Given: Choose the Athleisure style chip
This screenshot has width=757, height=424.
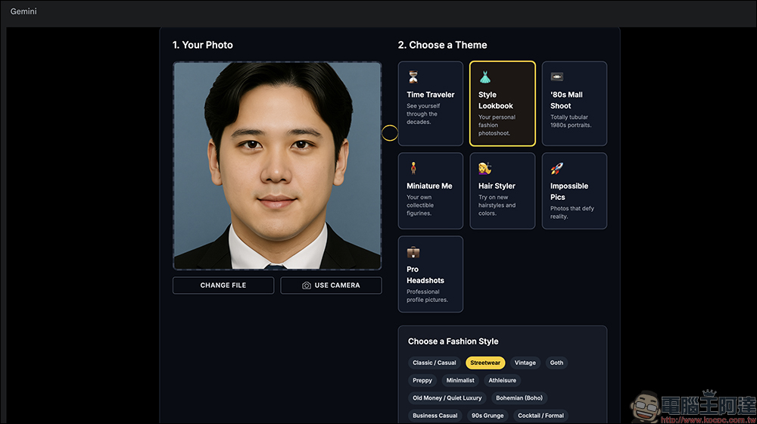Looking at the screenshot, I should (502, 381).
